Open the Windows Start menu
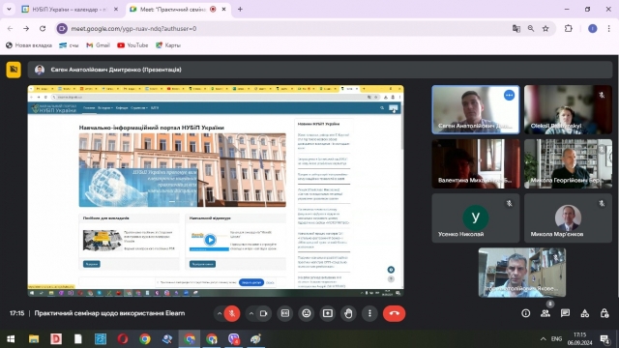Image resolution: width=619 pixels, height=348 pixels. tap(11, 339)
